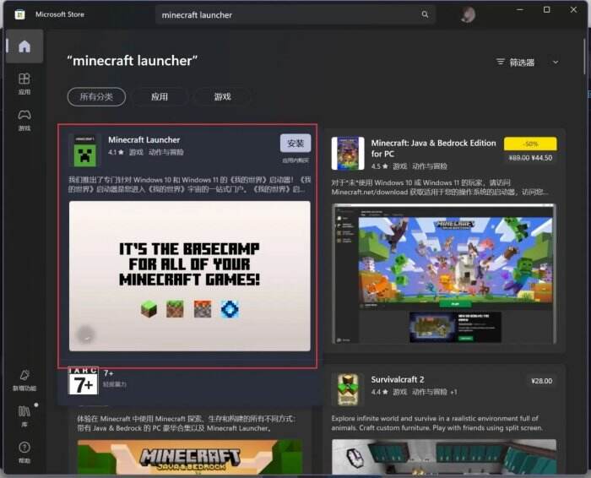Click the video play indicator on the banner

(86, 334)
